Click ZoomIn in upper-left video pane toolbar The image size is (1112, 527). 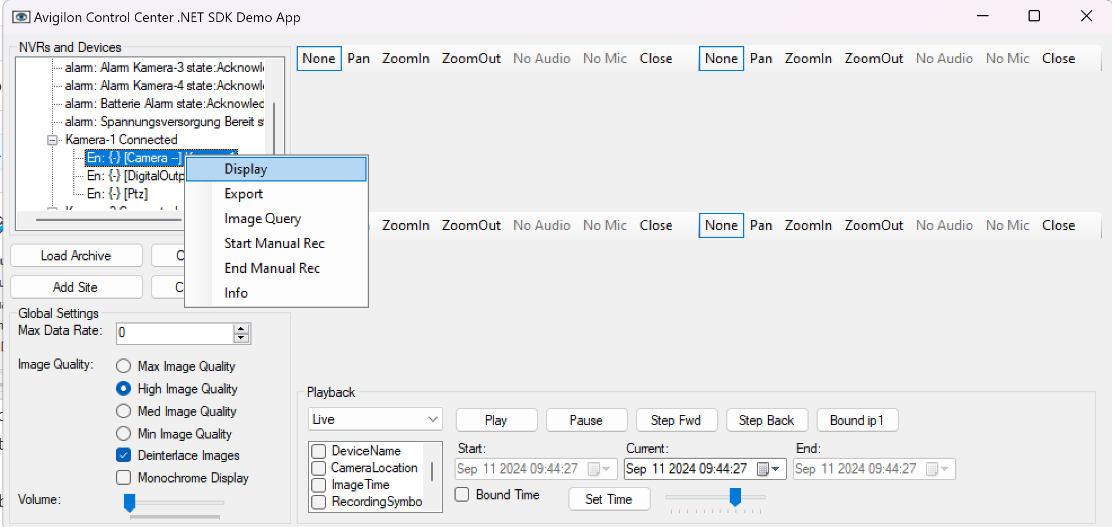pyautogui.click(x=406, y=59)
